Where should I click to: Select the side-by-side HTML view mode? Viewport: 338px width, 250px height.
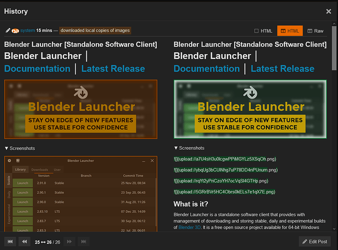pyautogui.click(x=290, y=31)
